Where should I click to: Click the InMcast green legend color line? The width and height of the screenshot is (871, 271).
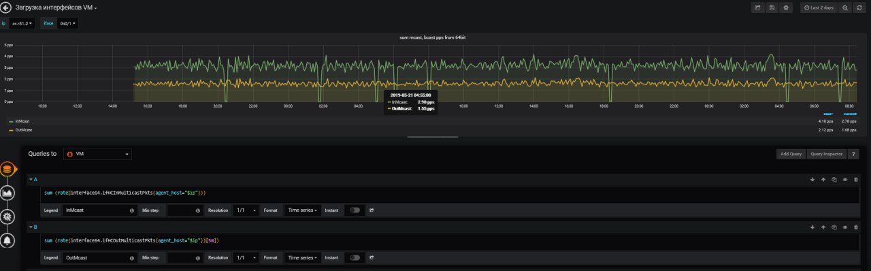pos(11,121)
